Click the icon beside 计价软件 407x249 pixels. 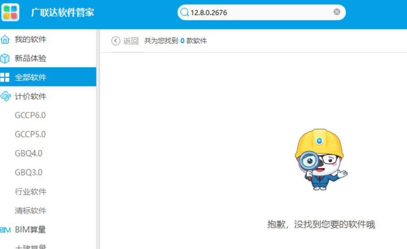5,96
